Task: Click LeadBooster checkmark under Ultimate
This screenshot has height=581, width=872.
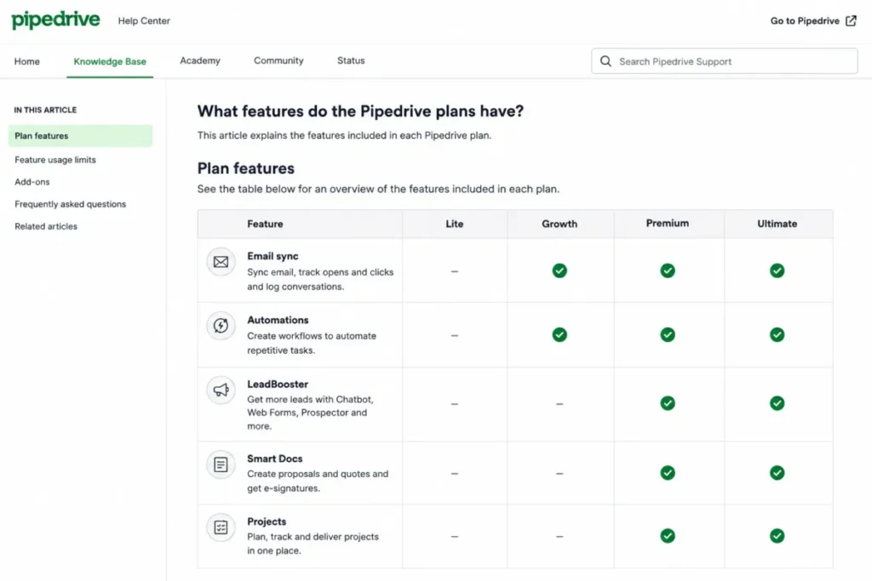Action: coord(777,403)
